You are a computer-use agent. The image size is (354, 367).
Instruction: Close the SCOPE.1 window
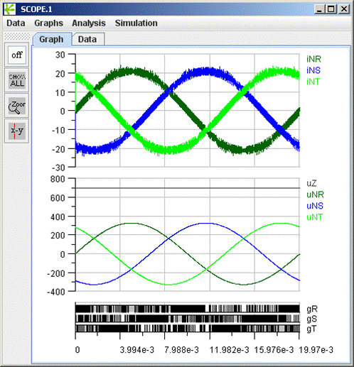click(x=343, y=9)
